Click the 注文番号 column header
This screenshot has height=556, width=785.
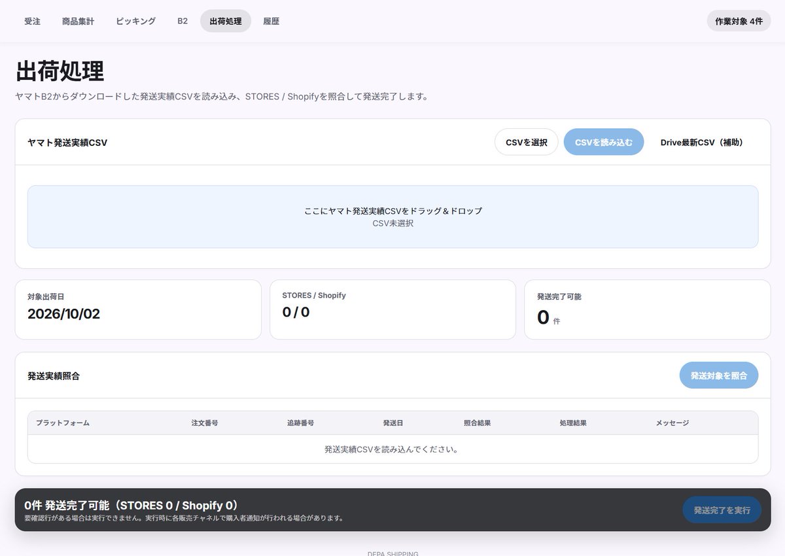[205, 423]
